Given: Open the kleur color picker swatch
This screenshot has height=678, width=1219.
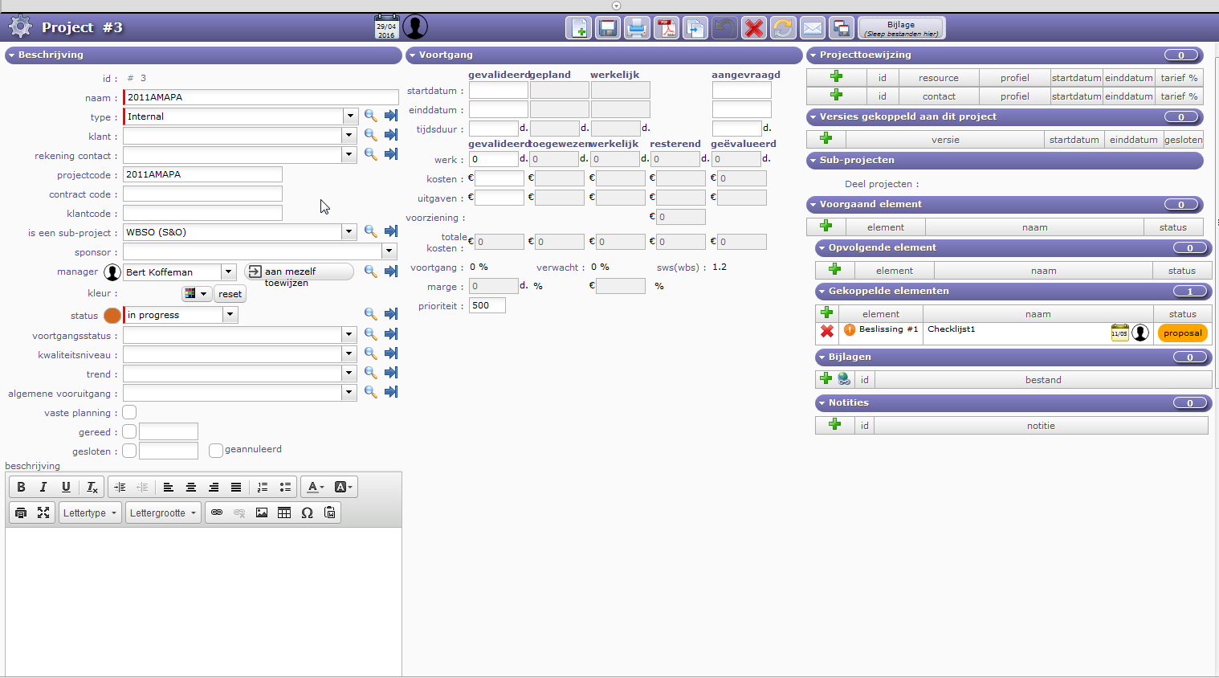Looking at the screenshot, I should tap(196, 294).
